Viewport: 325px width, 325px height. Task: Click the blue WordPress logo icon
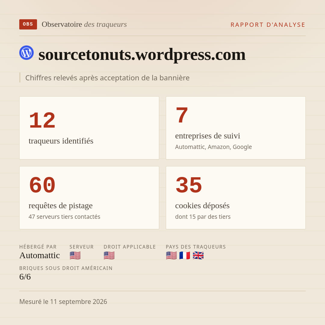[x=26, y=53]
